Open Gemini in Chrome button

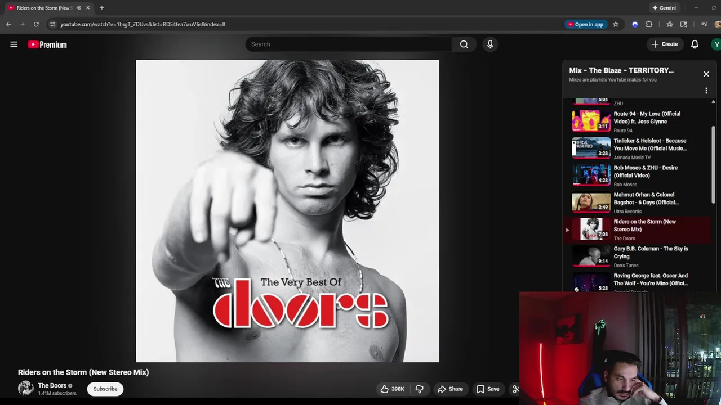click(664, 8)
